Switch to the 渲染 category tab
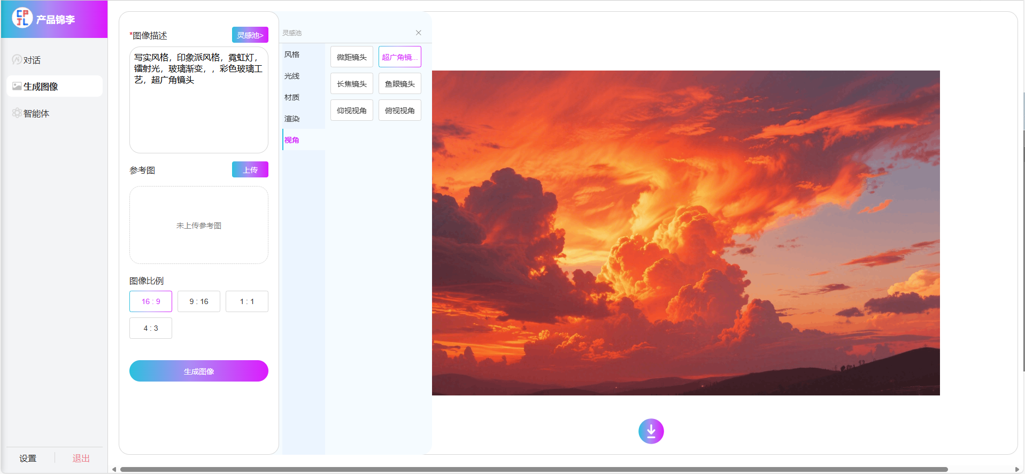The image size is (1025, 474). [x=304, y=119]
